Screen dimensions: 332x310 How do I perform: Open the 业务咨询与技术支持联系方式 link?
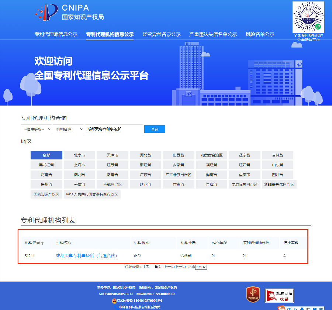click(139, 307)
